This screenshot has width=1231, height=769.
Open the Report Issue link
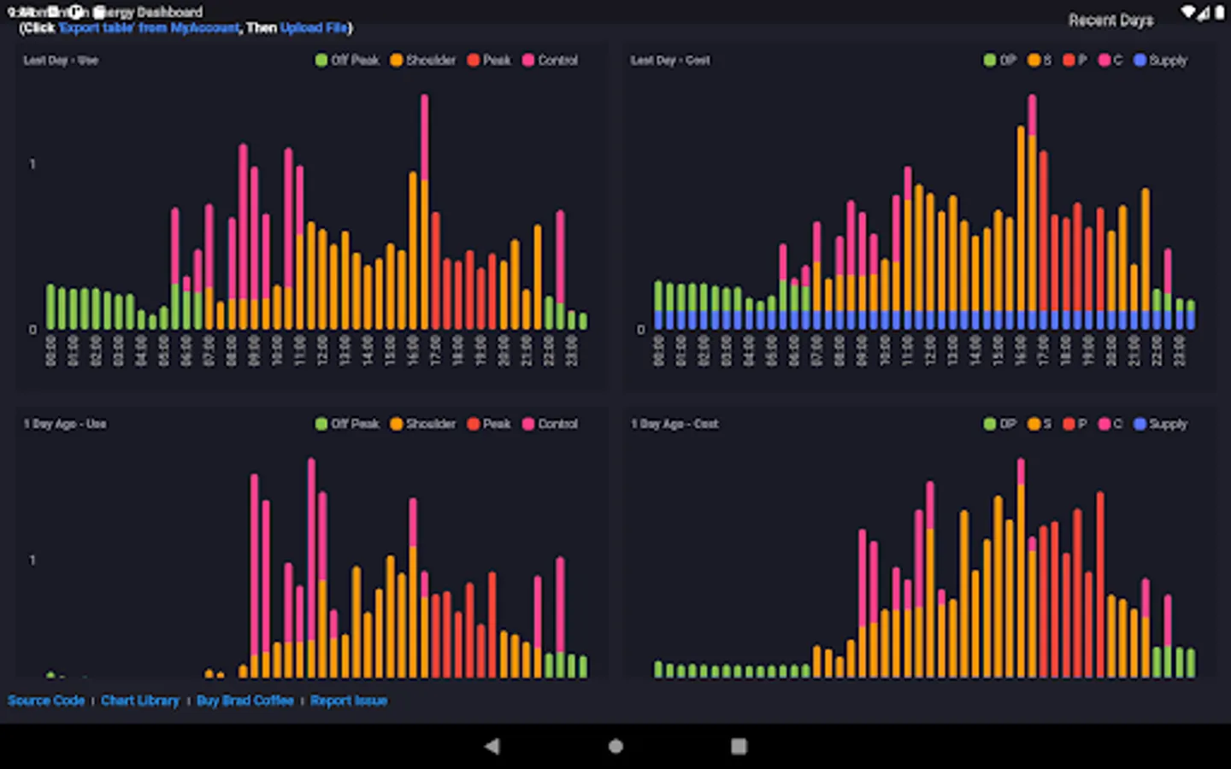(x=349, y=701)
